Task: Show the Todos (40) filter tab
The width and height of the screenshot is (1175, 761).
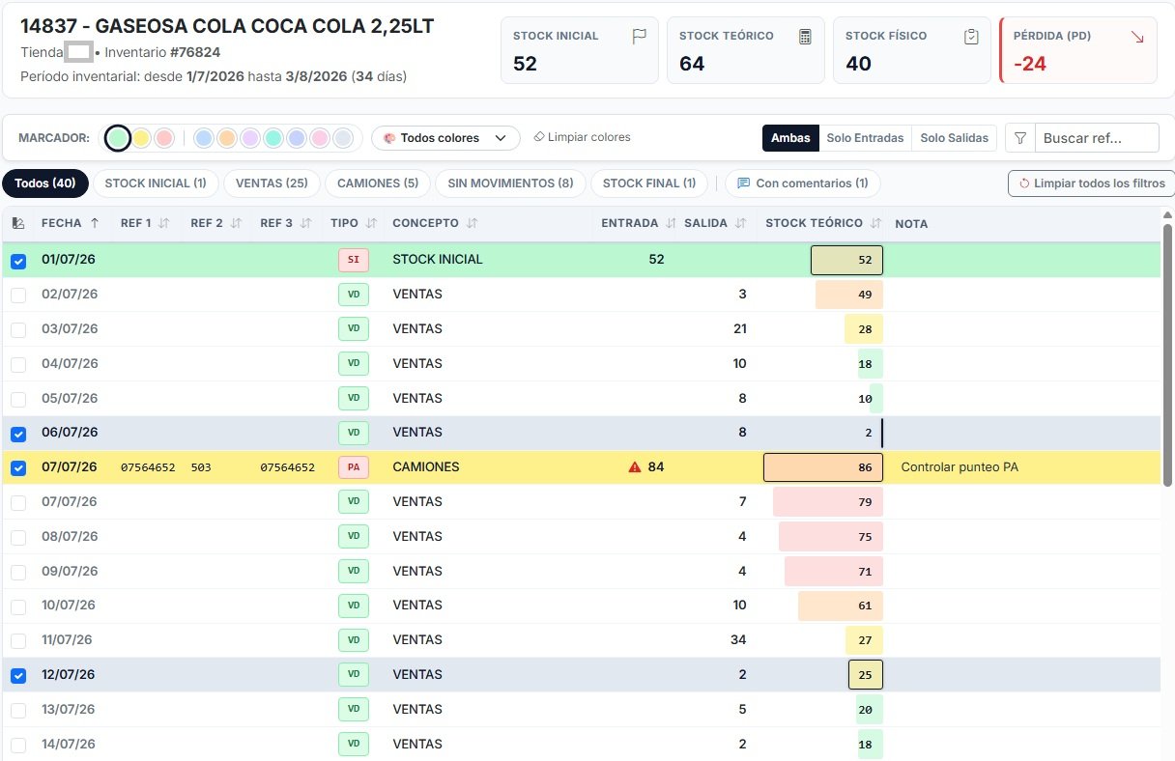Action: coord(45,183)
